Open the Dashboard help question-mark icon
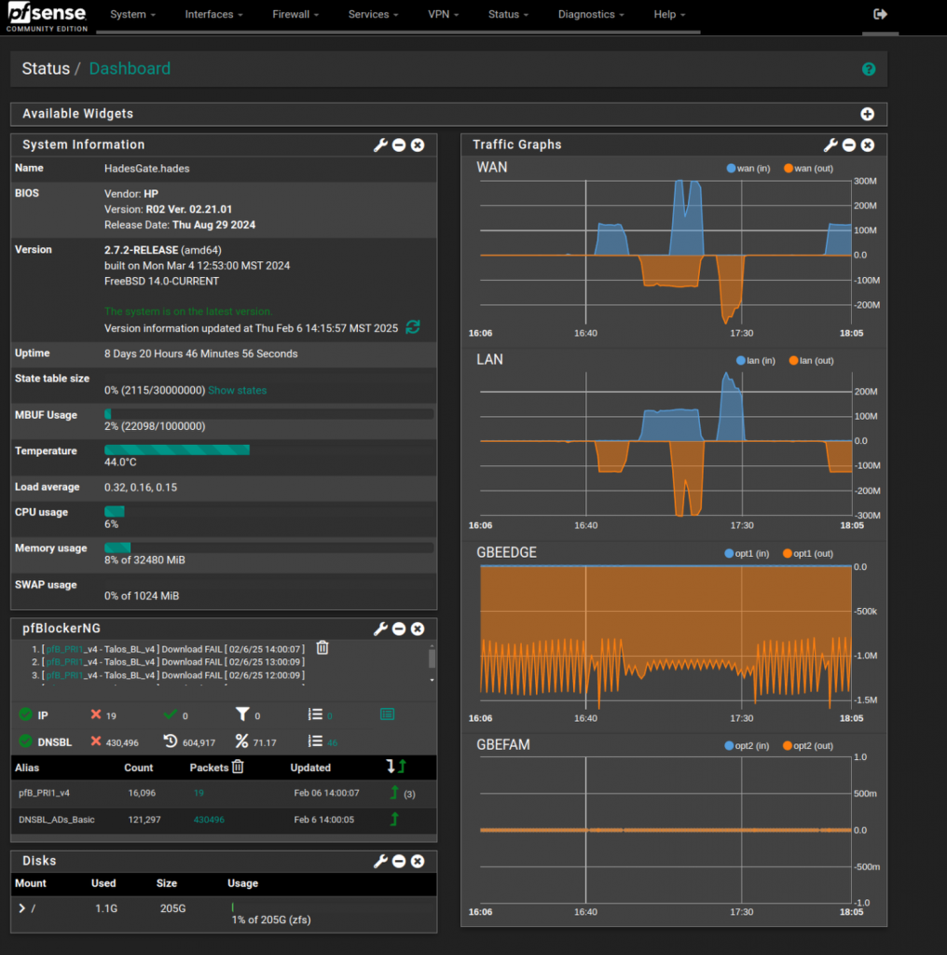This screenshot has width=947, height=955. point(869,69)
